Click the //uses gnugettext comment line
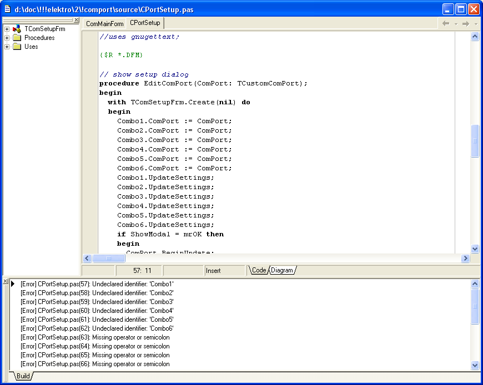This screenshot has height=385, width=483. [x=139, y=37]
